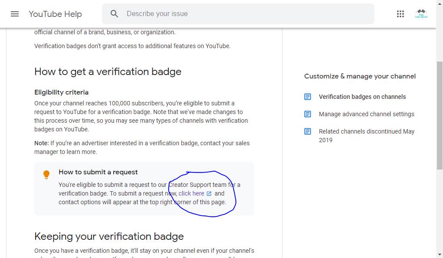Image resolution: width=443 pixels, height=258 pixels.
Task: Click the vertical scrollbar thumb
Action: pyautogui.click(x=440, y=115)
